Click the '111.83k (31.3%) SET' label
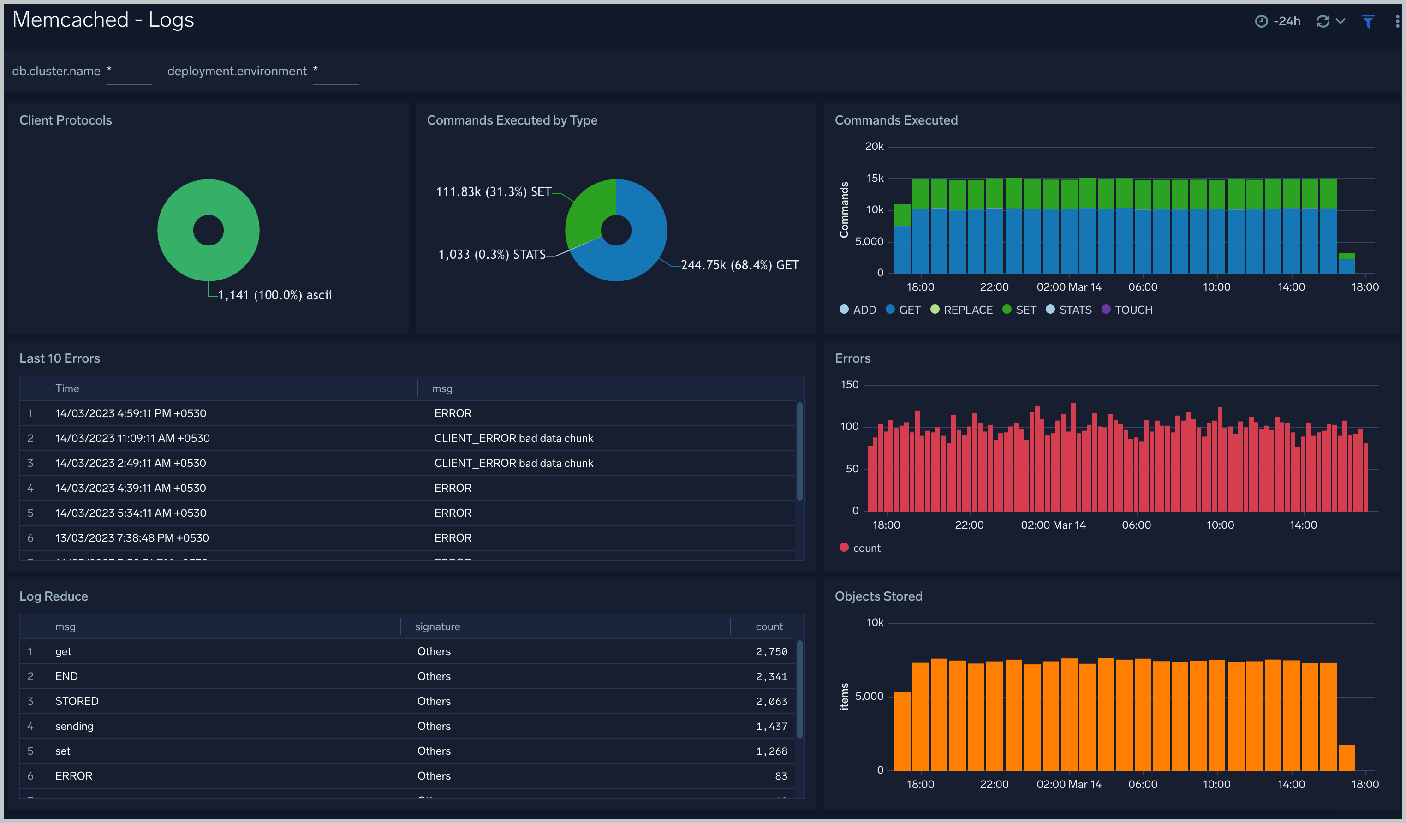This screenshot has height=823, width=1406. [x=493, y=191]
